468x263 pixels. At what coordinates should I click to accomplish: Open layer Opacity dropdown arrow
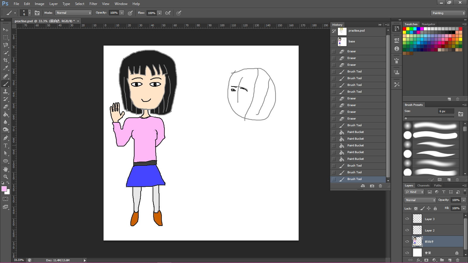464,200
